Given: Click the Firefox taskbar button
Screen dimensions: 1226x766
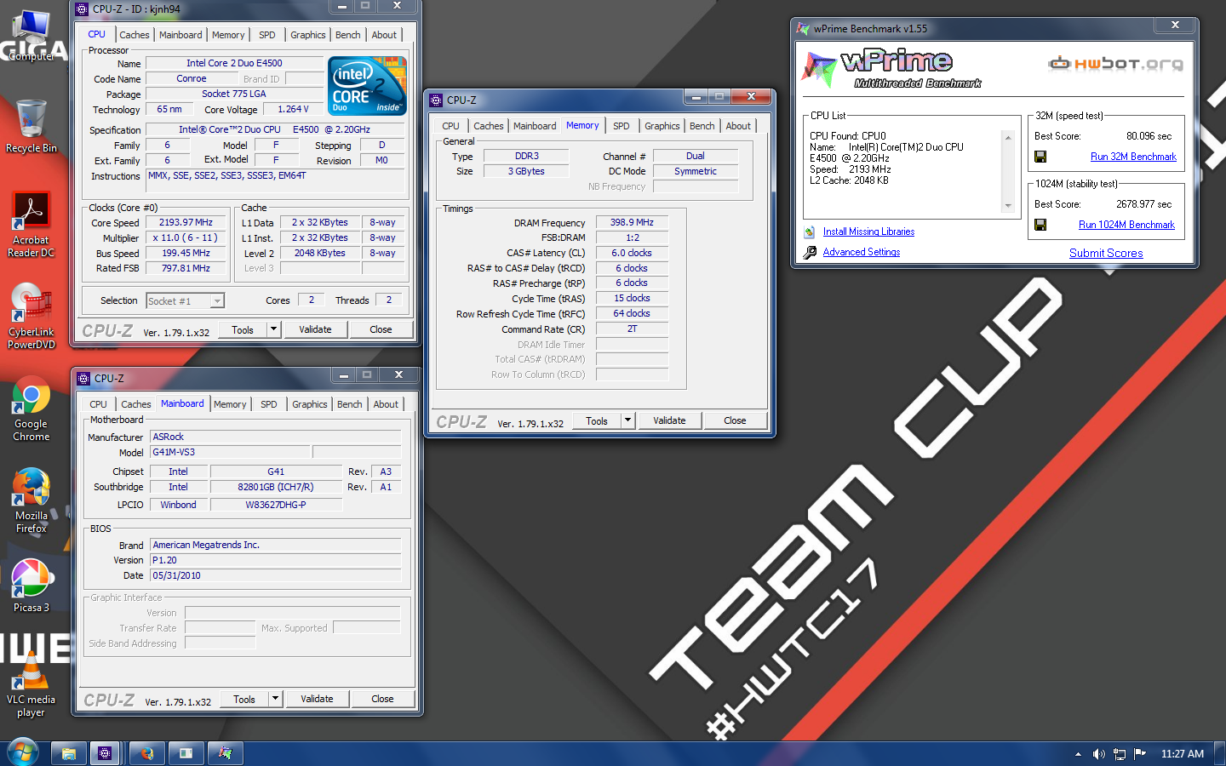Looking at the screenshot, I should (147, 753).
